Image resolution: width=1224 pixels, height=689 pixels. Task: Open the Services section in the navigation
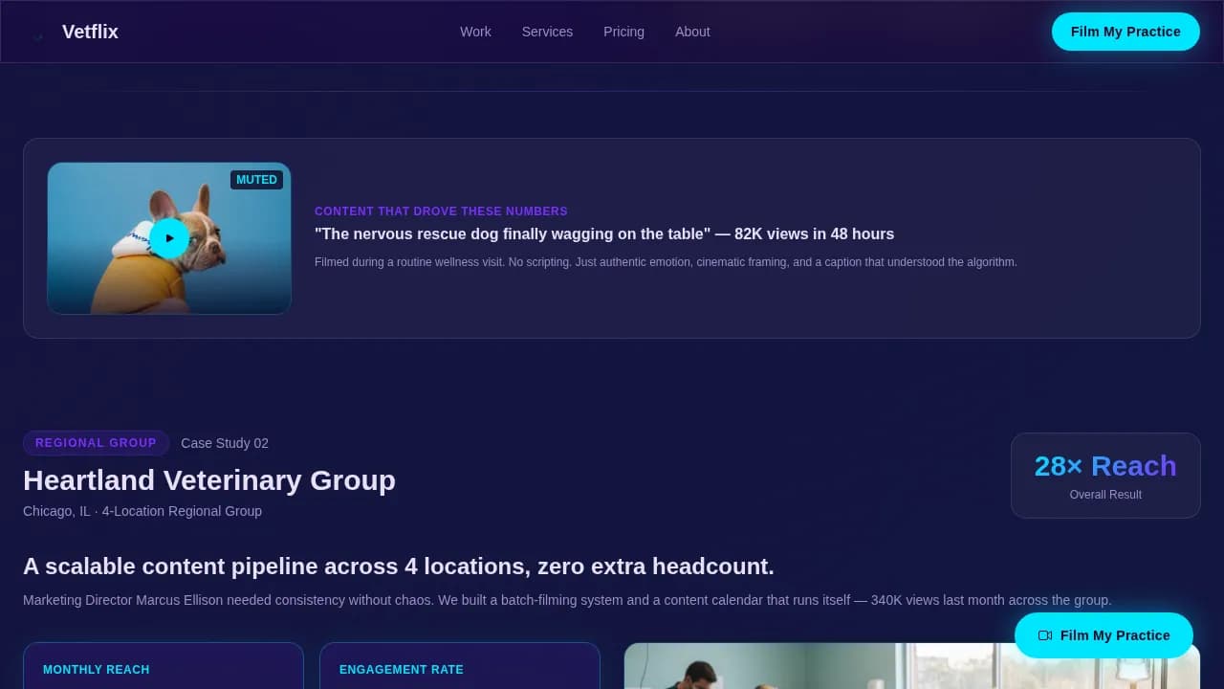[547, 32]
